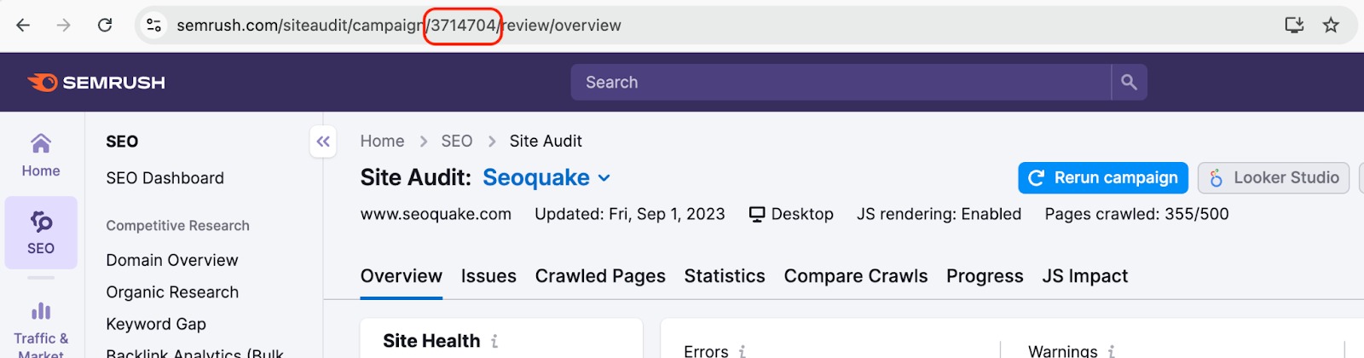The width and height of the screenshot is (1364, 358).
Task: Open Keyword Gap in sidebar
Action: pos(156,324)
